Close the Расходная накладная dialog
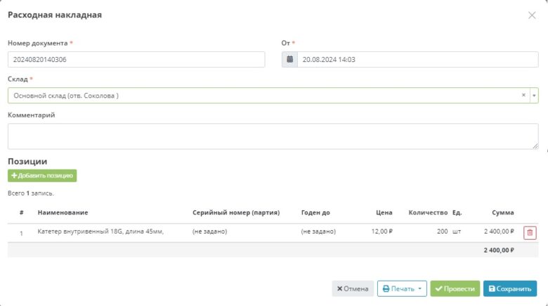The width and height of the screenshot is (548, 306). tap(532, 15)
